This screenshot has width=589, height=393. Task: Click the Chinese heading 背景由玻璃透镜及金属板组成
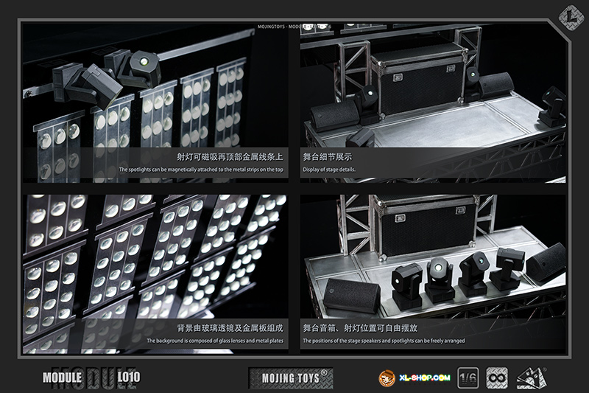pyautogui.click(x=230, y=327)
